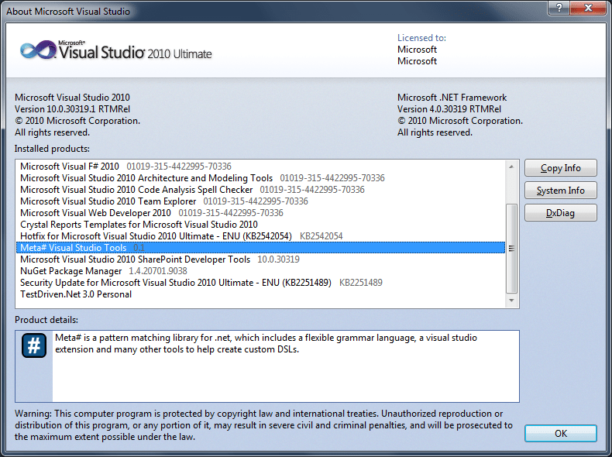Click the Meta# hash product icon
The image size is (612, 457).
pyautogui.click(x=34, y=345)
